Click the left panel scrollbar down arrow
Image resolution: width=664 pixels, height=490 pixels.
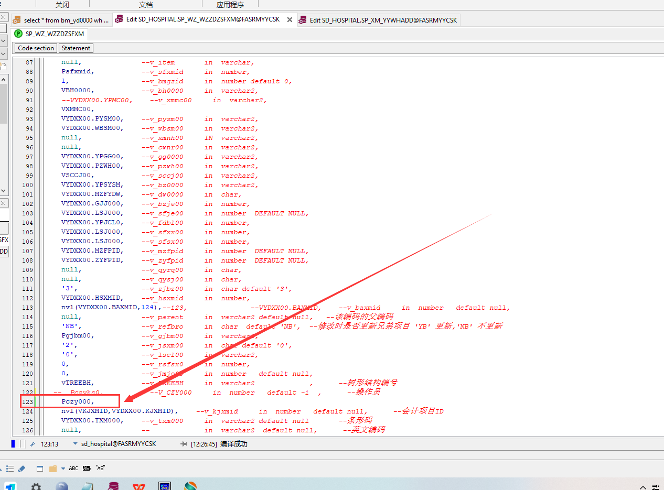pyautogui.click(x=3, y=191)
